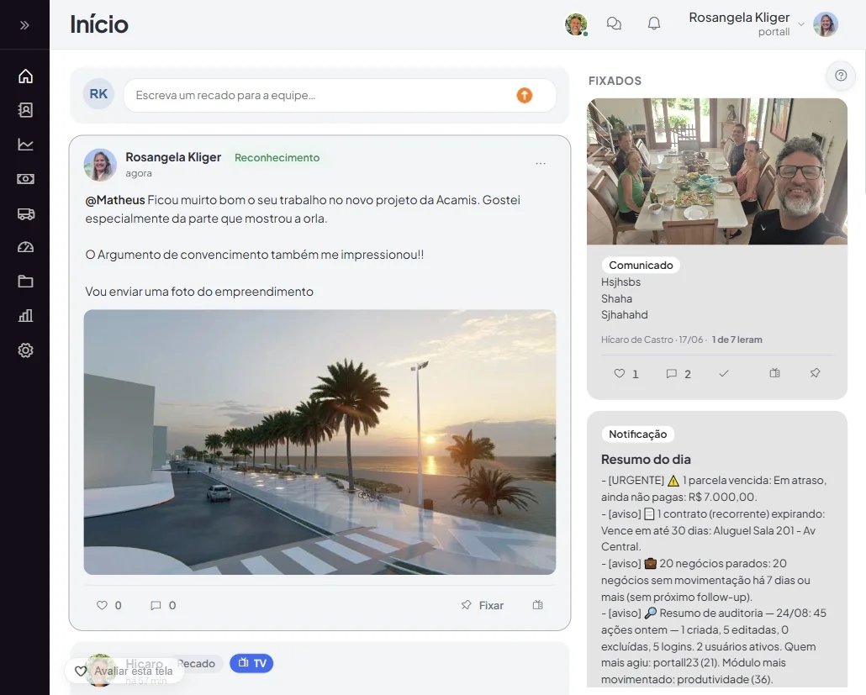Mark pinned Comunicado as read checkmark
This screenshot has width=866, height=695.
(x=724, y=374)
